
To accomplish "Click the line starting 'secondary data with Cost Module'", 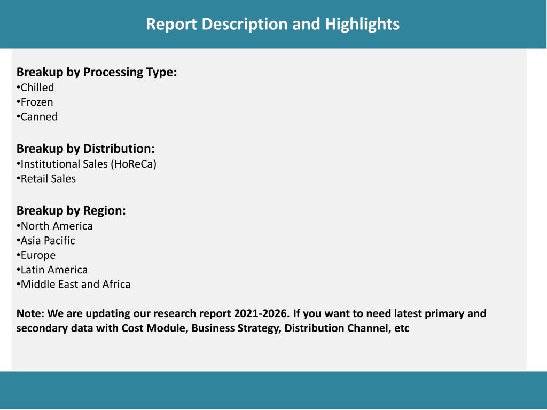I will point(213,328).
